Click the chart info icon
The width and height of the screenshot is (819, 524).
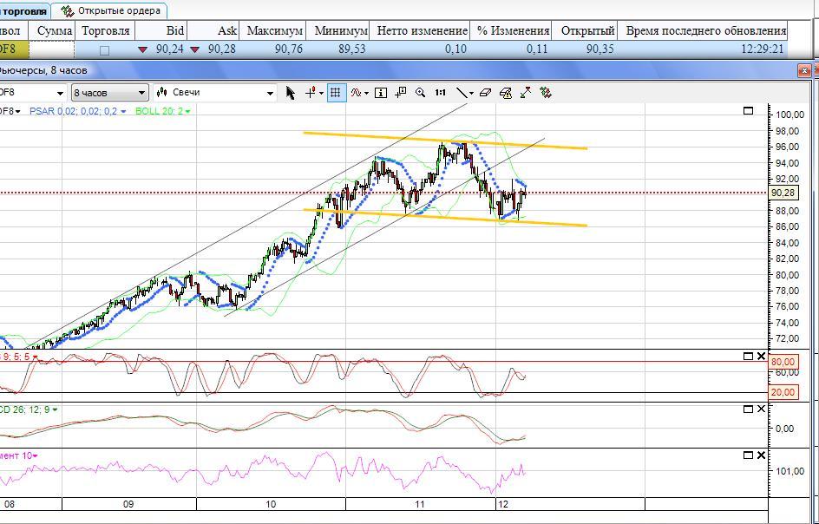381,93
